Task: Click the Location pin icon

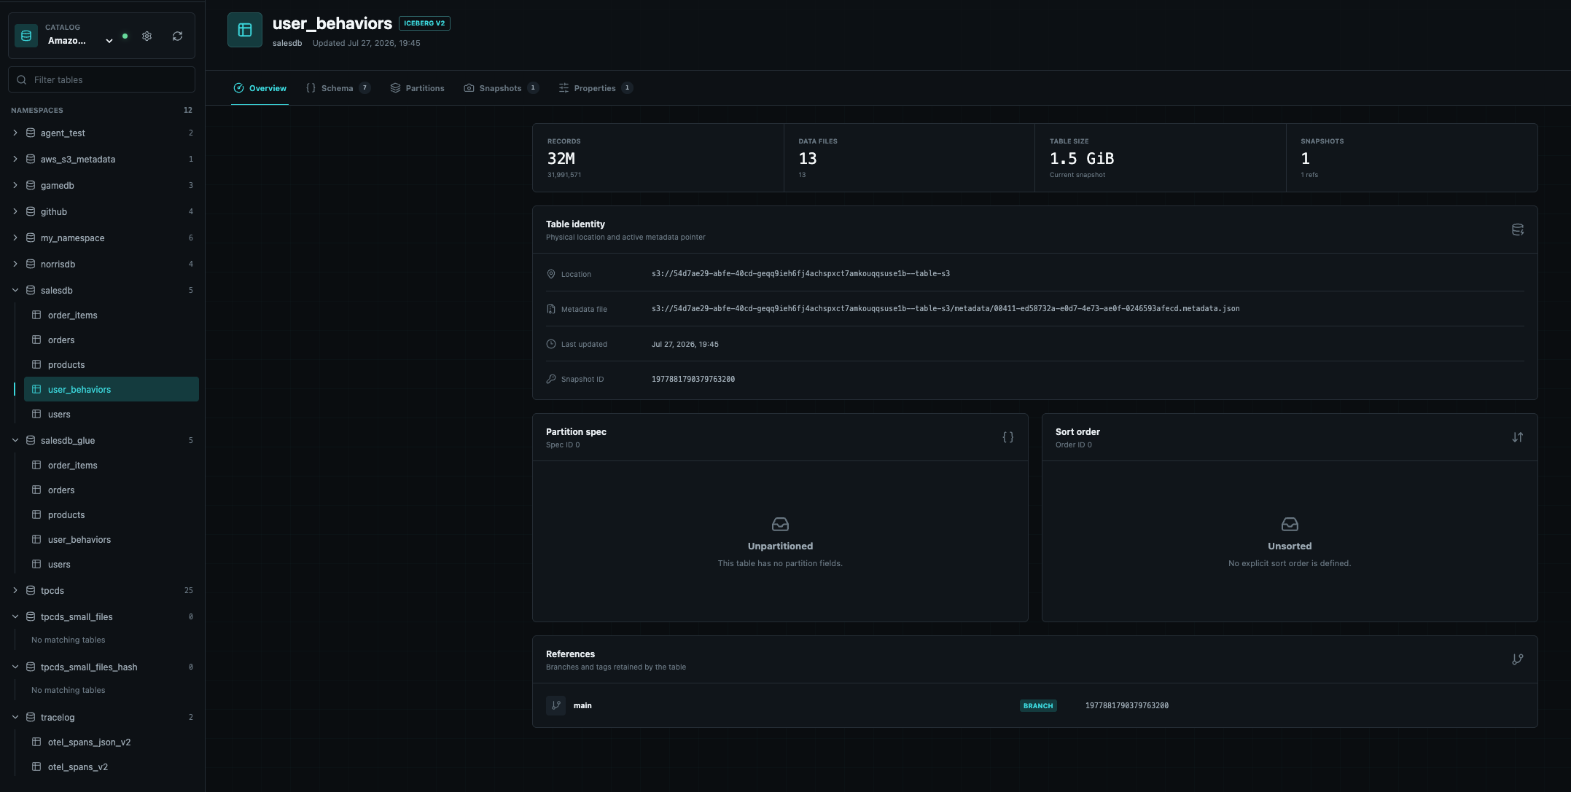Action: [551, 274]
